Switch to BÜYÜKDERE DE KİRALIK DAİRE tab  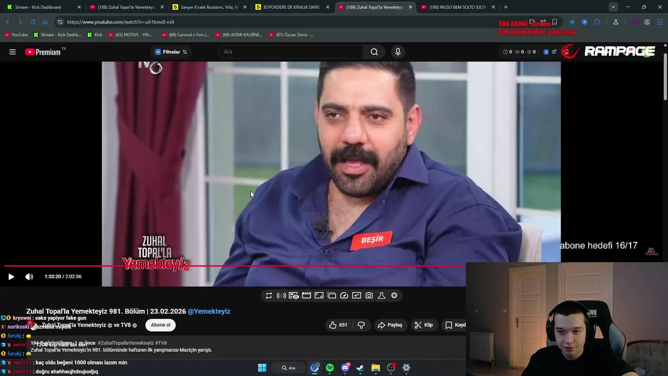point(292,7)
